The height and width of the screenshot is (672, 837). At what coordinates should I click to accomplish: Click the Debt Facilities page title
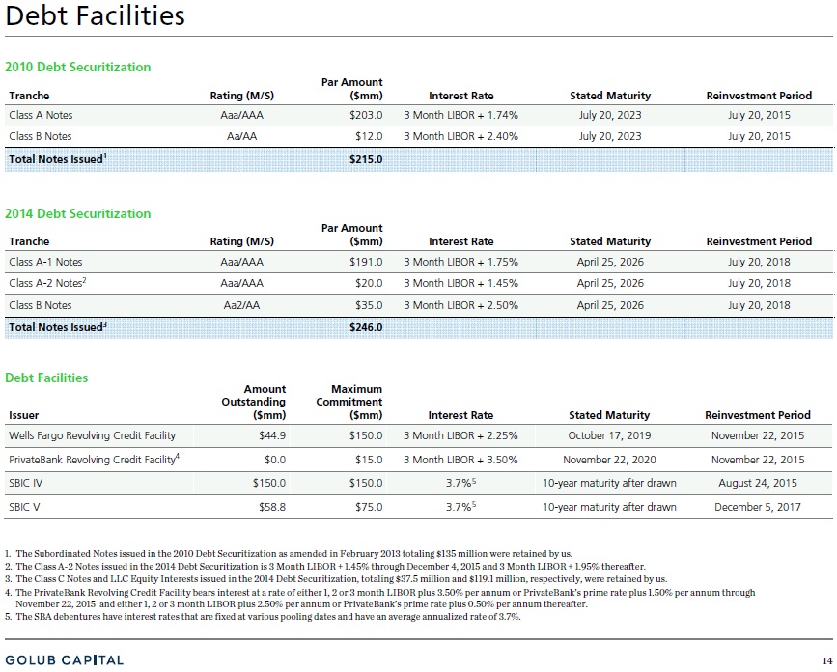[95, 15]
